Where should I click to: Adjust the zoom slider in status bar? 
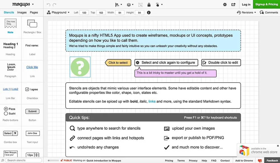coord(53,160)
